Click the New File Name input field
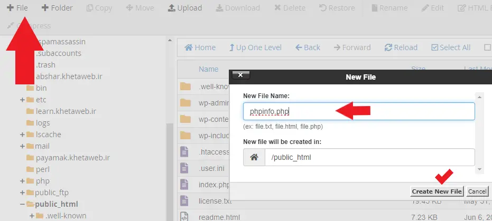 [x=359, y=111]
